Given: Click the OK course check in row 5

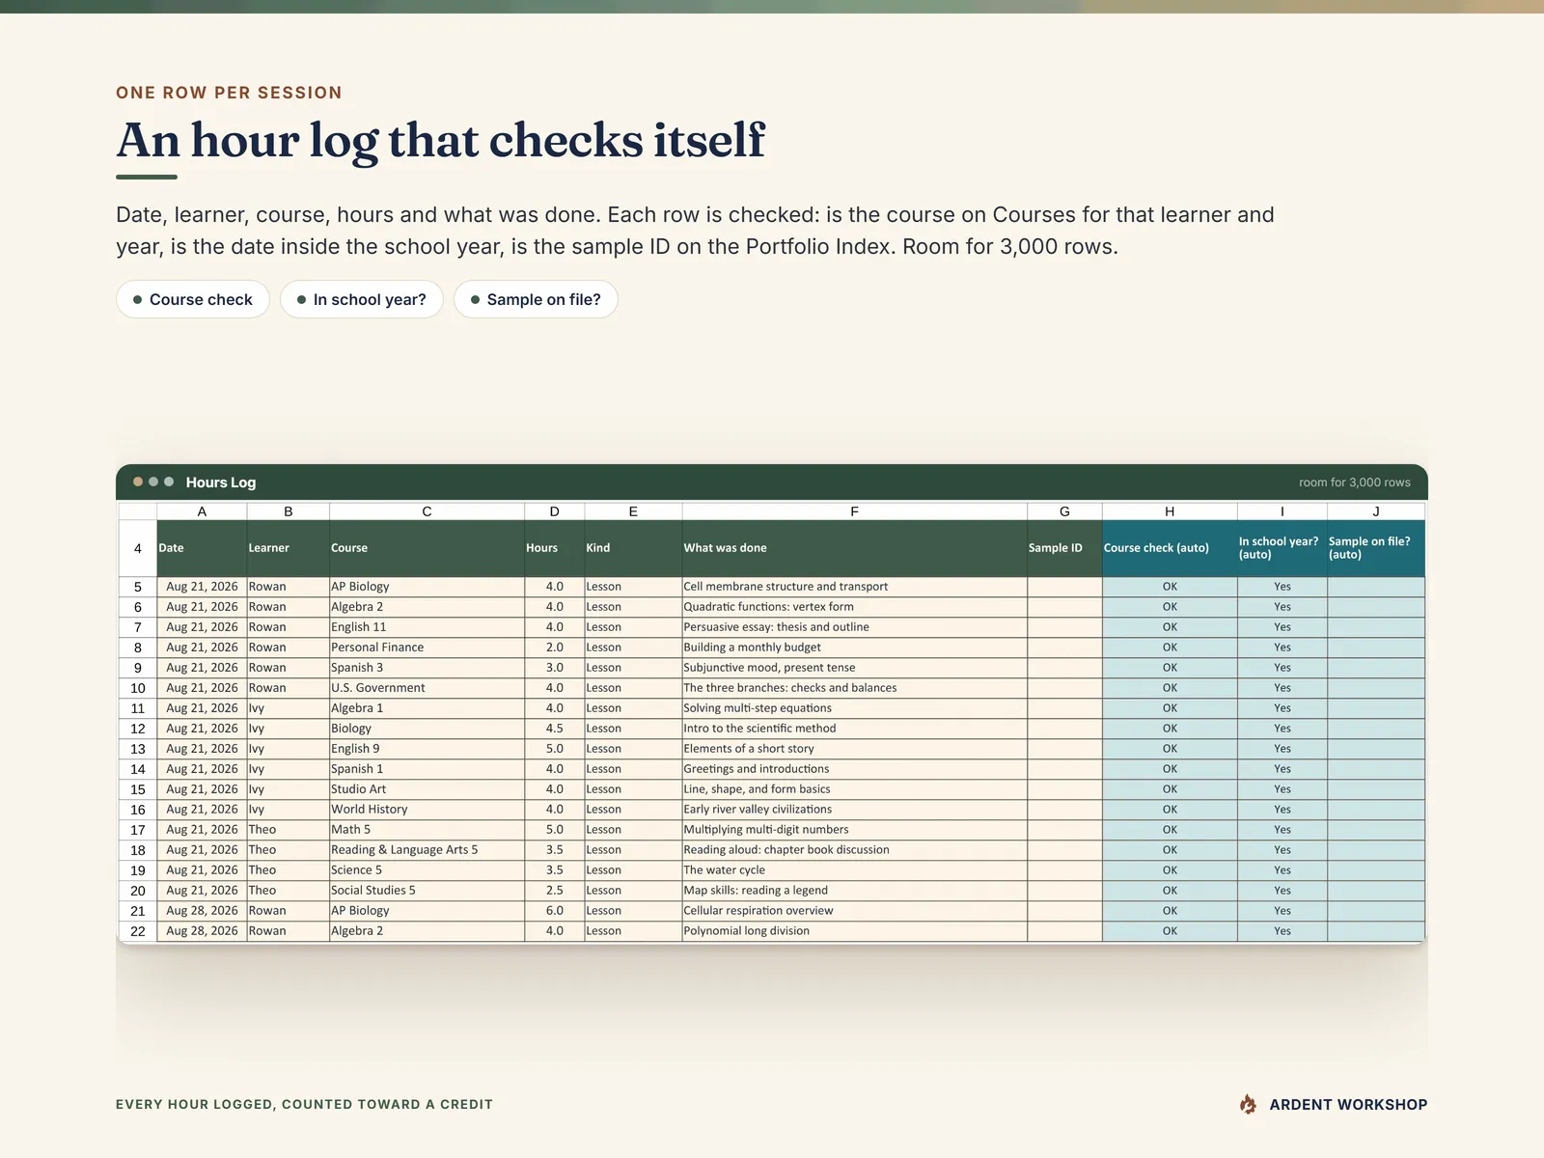Looking at the screenshot, I should [x=1170, y=587].
